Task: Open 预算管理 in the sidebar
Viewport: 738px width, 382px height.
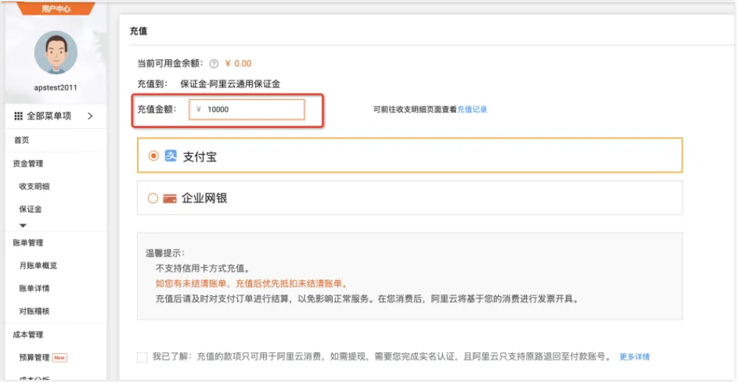Action: point(34,358)
